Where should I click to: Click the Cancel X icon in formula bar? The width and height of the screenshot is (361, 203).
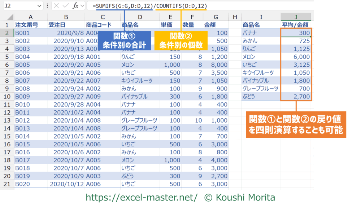[x=57, y=6]
